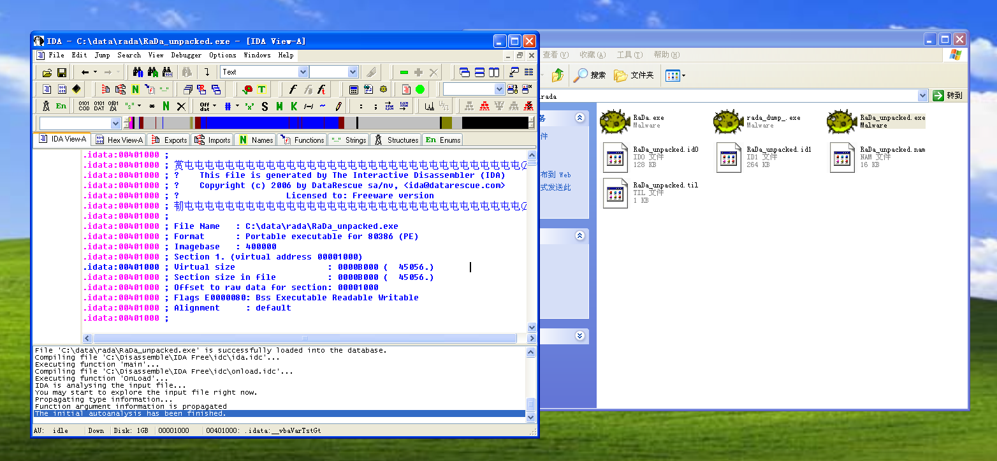
Task: Click the yellow gear icon
Action: (x=384, y=89)
